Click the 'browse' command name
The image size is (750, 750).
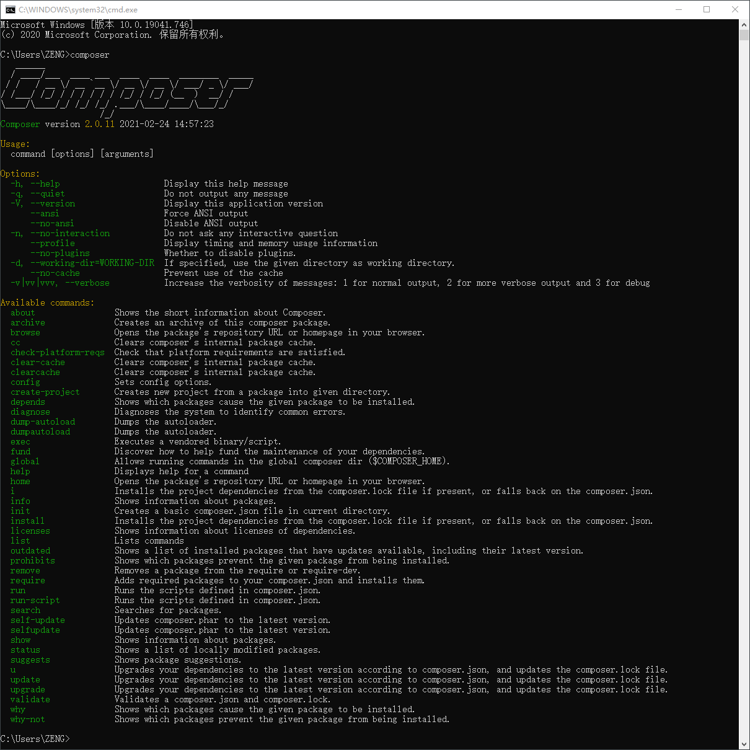click(x=25, y=332)
